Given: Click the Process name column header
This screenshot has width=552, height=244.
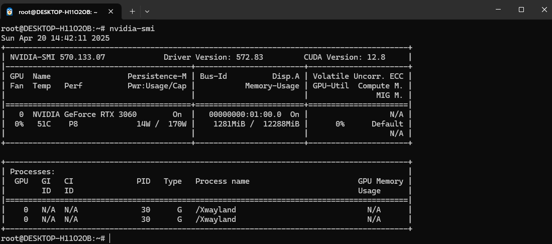Looking at the screenshot, I should [x=223, y=181].
